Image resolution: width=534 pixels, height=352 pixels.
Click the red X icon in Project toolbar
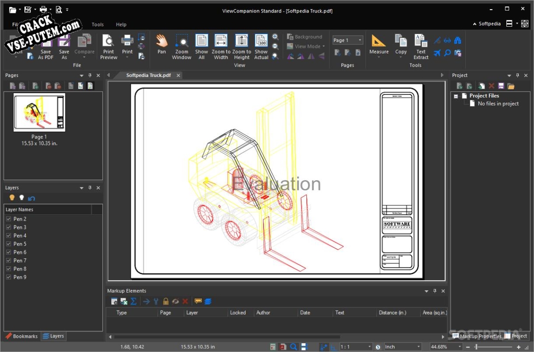click(492, 86)
